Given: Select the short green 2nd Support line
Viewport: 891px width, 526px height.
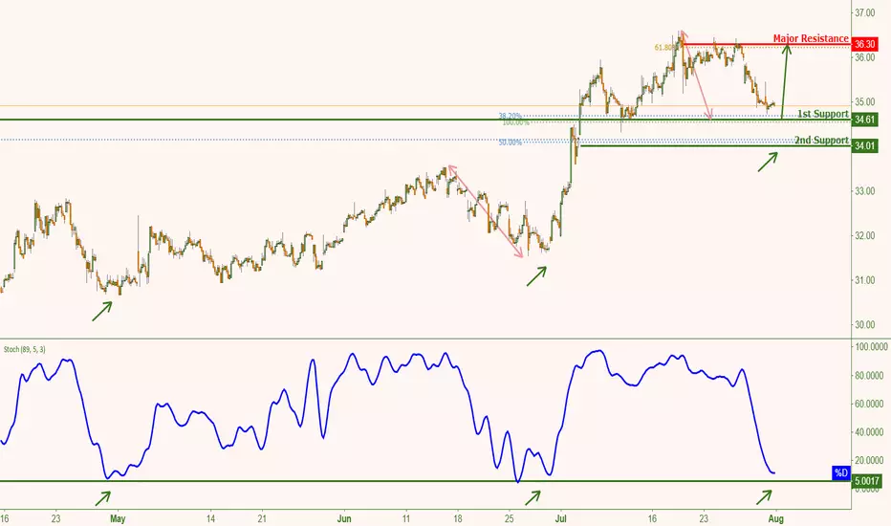Looking at the screenshot, I should click(x=715, y=146).
